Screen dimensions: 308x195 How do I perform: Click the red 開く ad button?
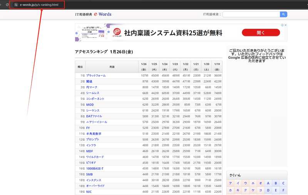261,33
